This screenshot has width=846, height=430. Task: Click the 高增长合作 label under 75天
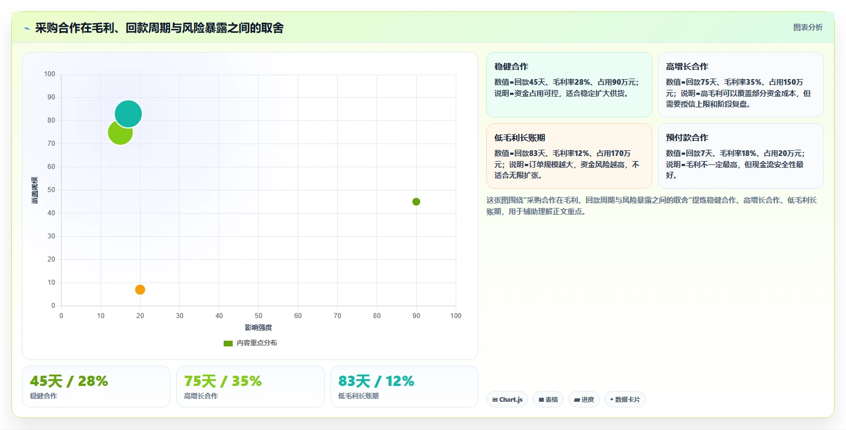click(x=201, y=396)
